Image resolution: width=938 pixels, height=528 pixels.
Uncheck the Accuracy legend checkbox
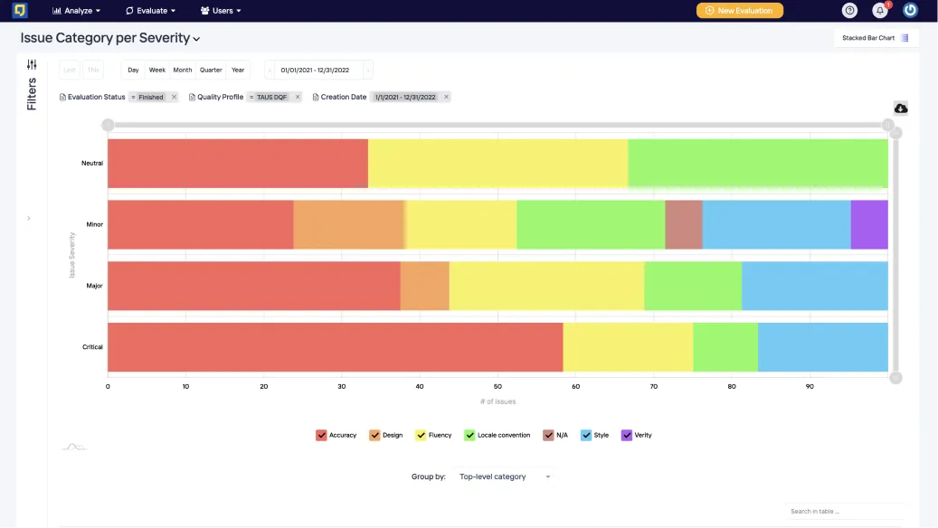(321, 435)
